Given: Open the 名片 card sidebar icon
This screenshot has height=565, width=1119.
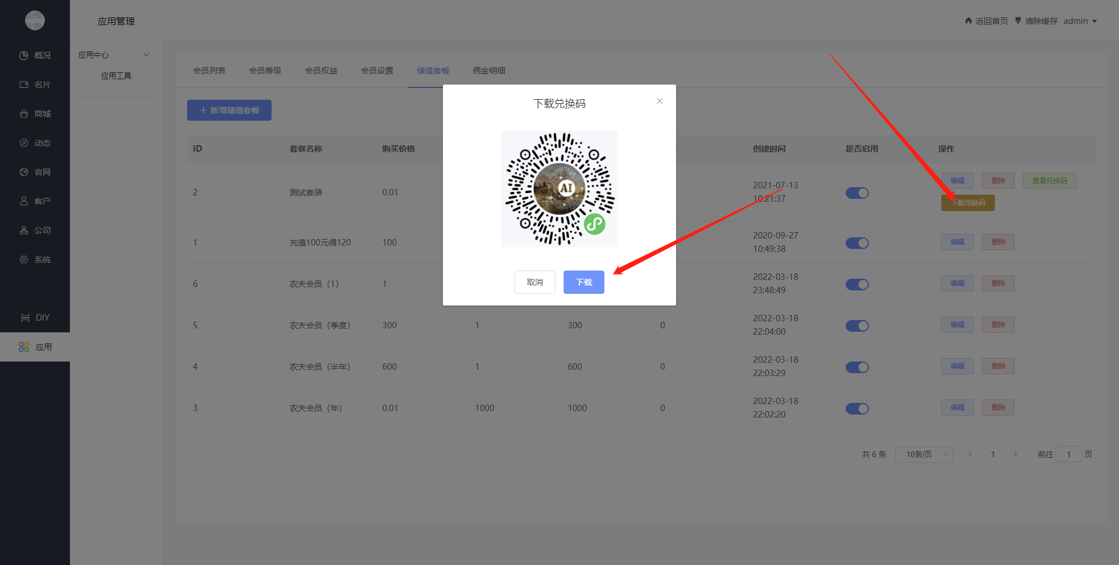Looking at the screenshot, I should [24, 85].
